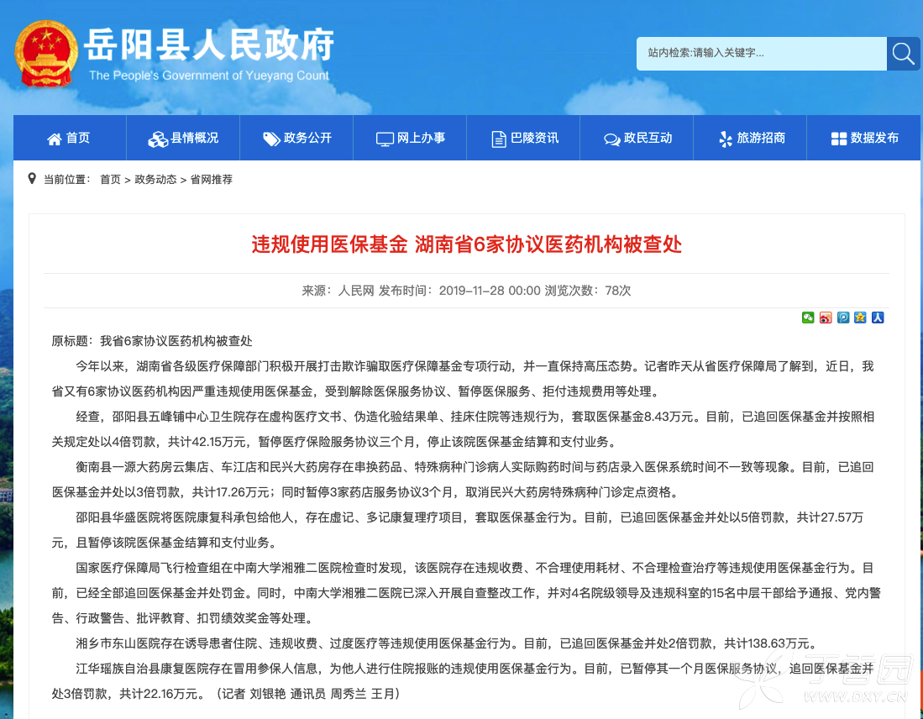Share via the blue Renren icon
Image resolution: width=923 pixels, height=719 pixels.
pos(878,318)
